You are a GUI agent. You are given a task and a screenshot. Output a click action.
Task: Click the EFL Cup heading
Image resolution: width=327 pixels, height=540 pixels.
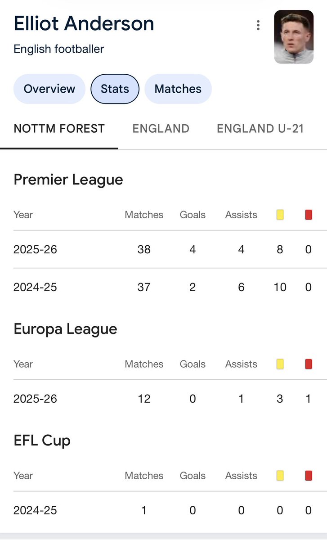[42, 441]
